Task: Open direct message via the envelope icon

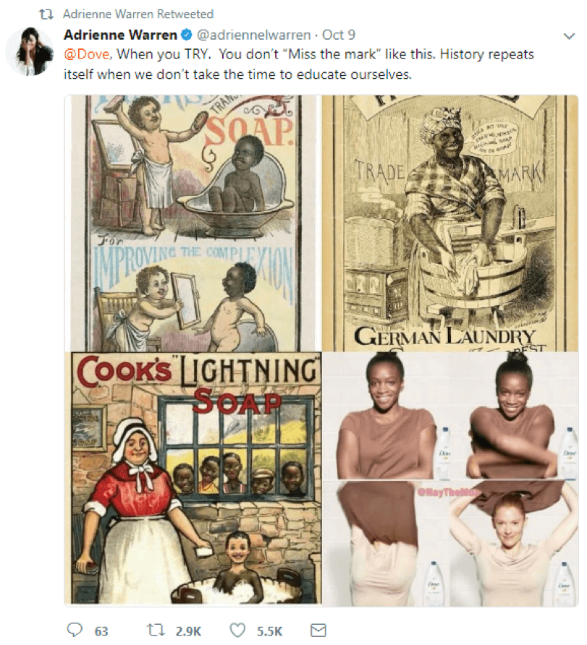Action: 318,630
